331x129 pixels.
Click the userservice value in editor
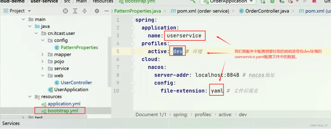tap(184, 36)
